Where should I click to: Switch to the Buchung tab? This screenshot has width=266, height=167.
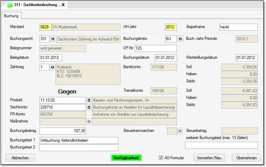[x=11, y=16]
